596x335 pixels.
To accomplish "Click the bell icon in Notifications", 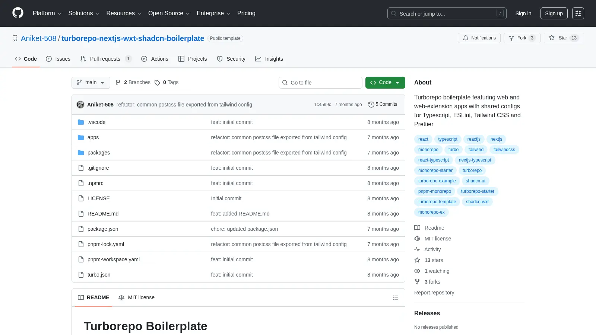I will 466,38.
